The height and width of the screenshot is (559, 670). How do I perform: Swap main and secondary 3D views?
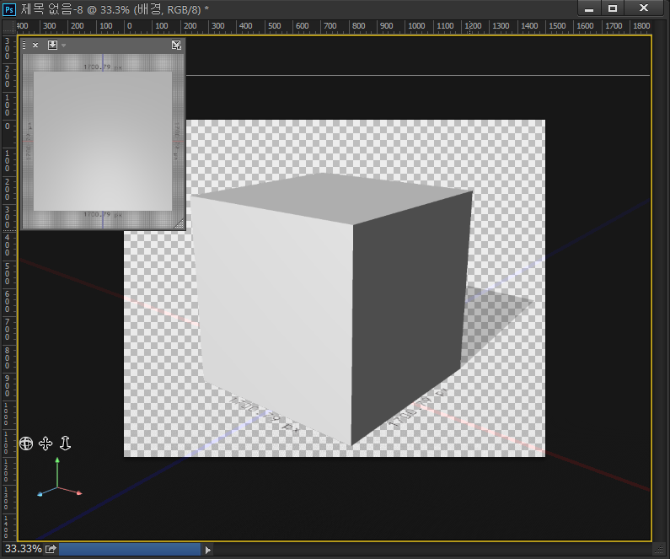tap(176, 46)
